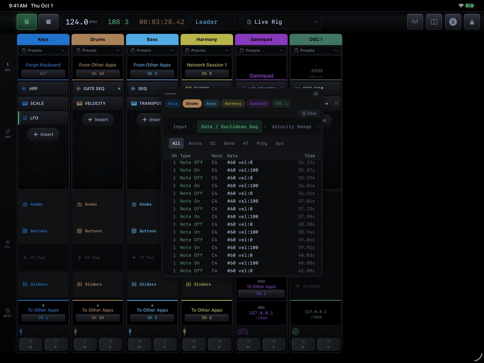This screenshot has height=363, width=484.
Task: Click the globe icon below OSC 1 strip
Action: tap(296, 332)
